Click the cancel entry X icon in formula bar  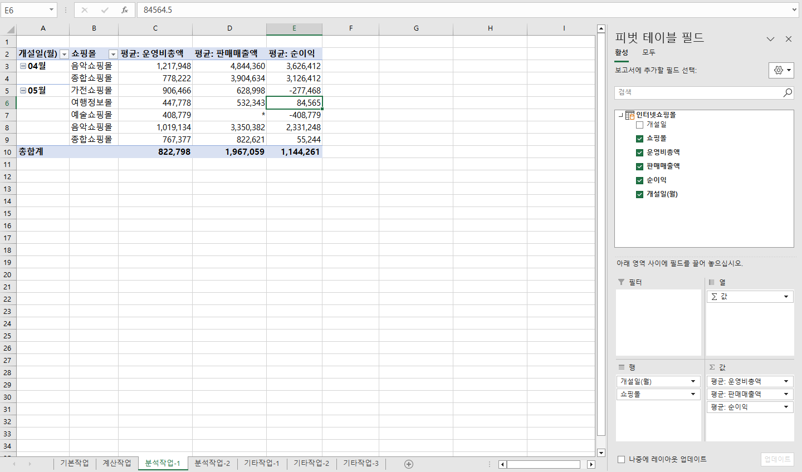click(85, 10)
